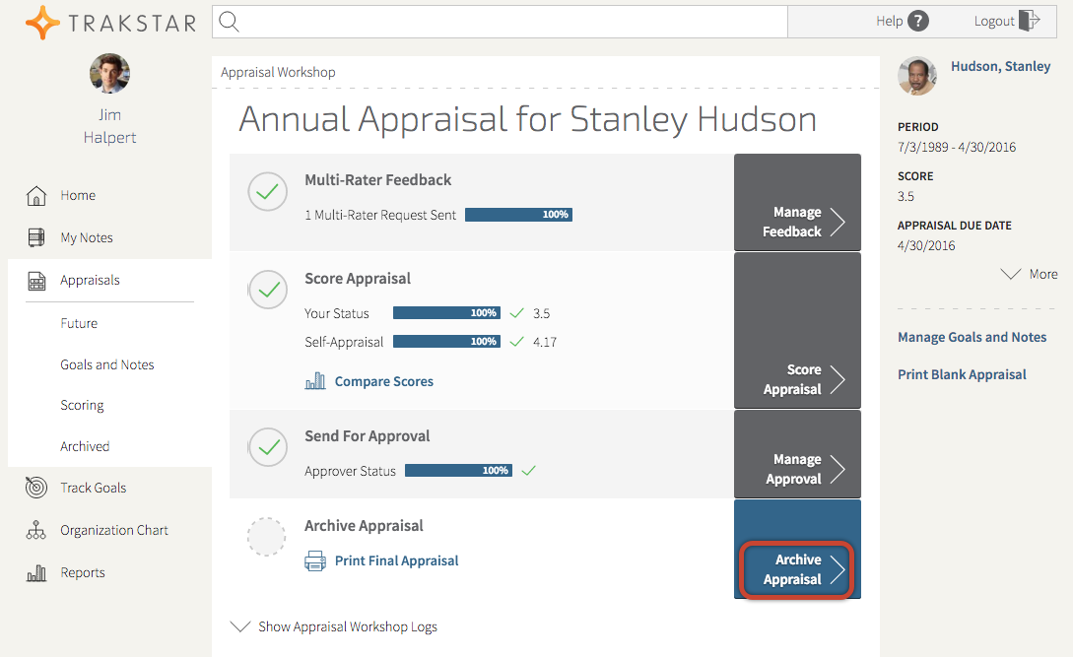Select the dotted circle beside Archive Appraisal
The width and height of the screenshot is (1073, 657).
pyautogui.click(x=266, y=537)
